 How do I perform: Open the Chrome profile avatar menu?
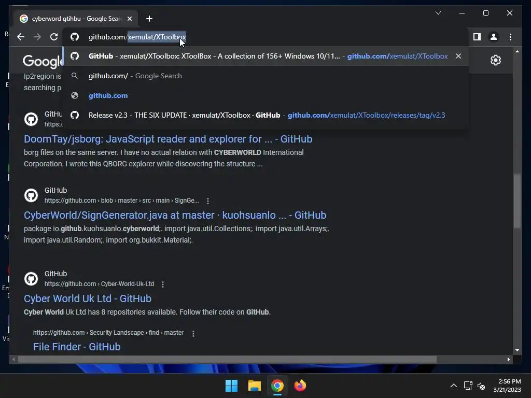pyautogui.click(x=494, y=37)
